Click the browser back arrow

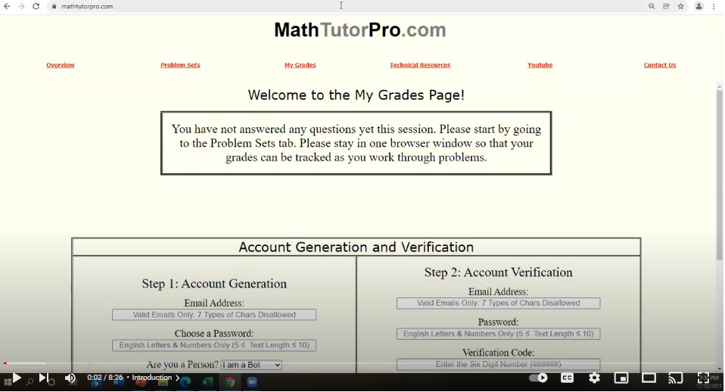(7, 7)
